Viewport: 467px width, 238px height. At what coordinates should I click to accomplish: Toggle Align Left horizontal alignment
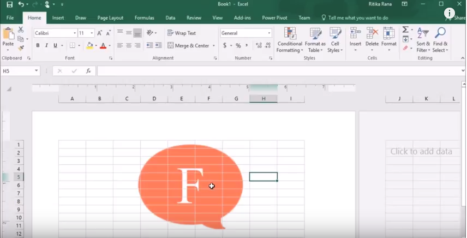click(120, 45)
